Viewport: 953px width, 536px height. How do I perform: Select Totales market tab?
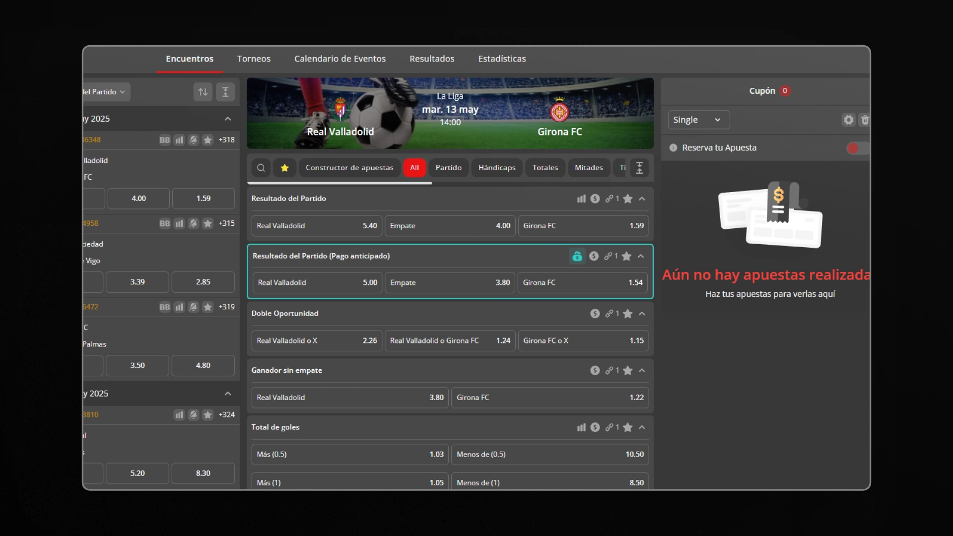click(545, 168)
